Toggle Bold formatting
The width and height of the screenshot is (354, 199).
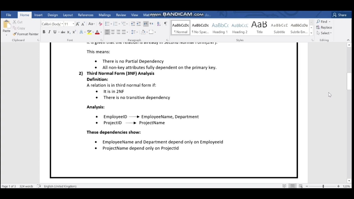(44, 32)
